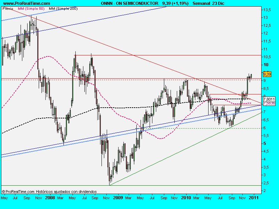This screenshot has height=209, width=279.
Task: Click the "4,5" price axis label
Action: 266,152
